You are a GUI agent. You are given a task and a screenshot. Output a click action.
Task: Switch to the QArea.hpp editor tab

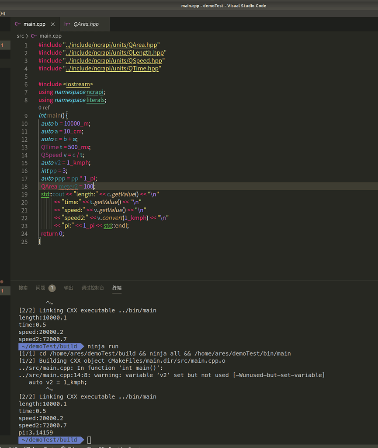pyautogui.click(x=86, y=24)
